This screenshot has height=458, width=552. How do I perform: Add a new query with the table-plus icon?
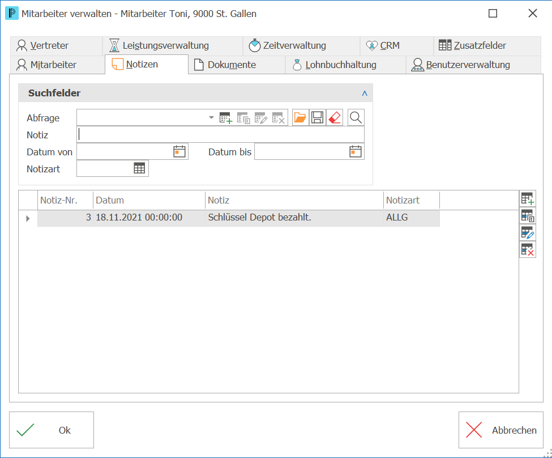click(226, 118)
